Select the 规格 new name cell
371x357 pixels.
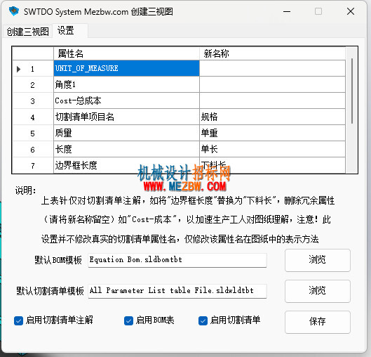point(272,117)
